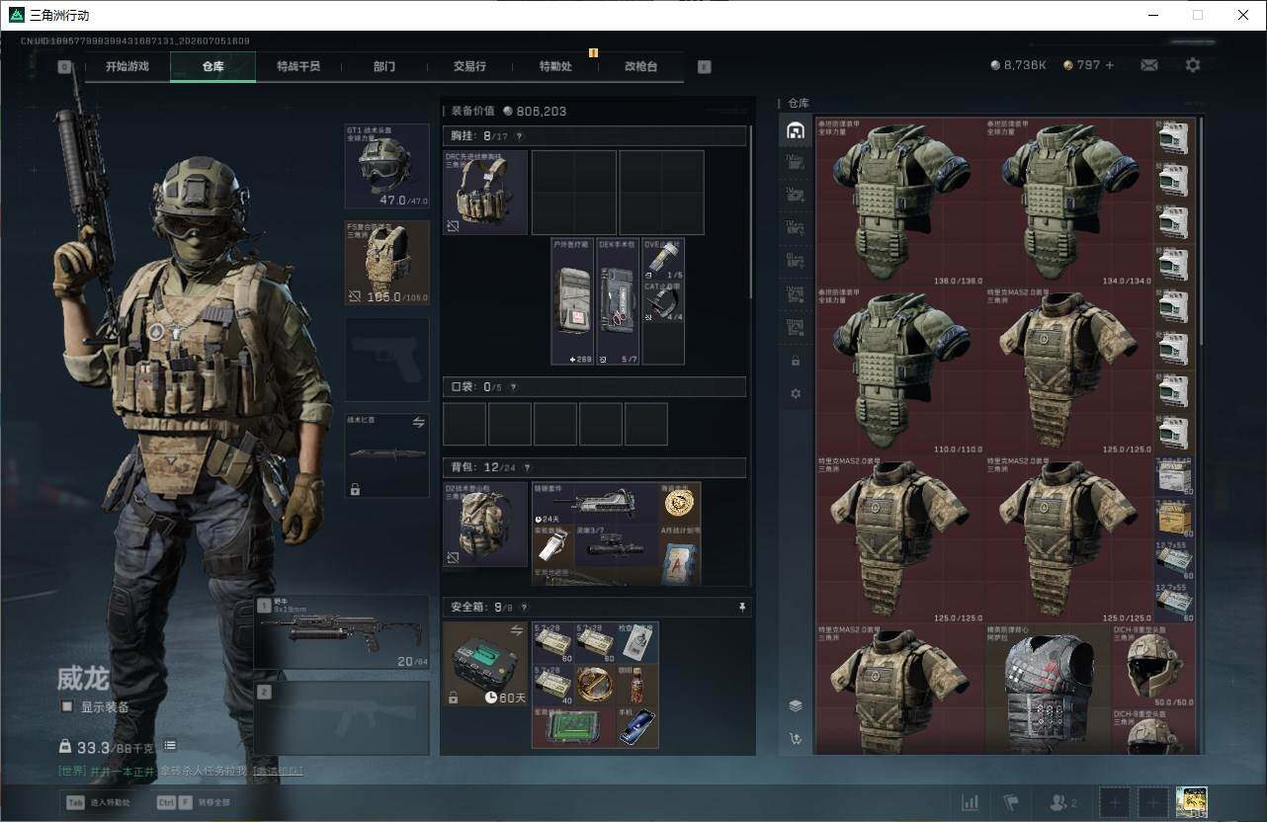Switch to the 改枪台 tab

pos(640,66)
